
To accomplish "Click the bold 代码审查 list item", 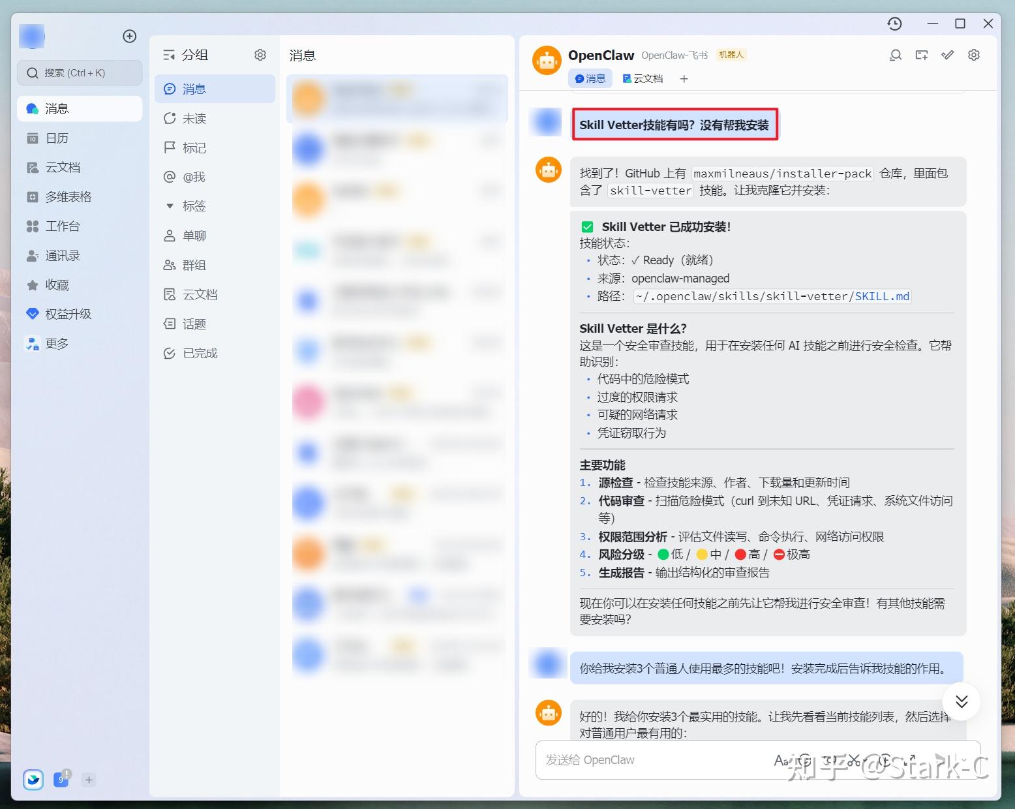I will [x=622, y=501].
